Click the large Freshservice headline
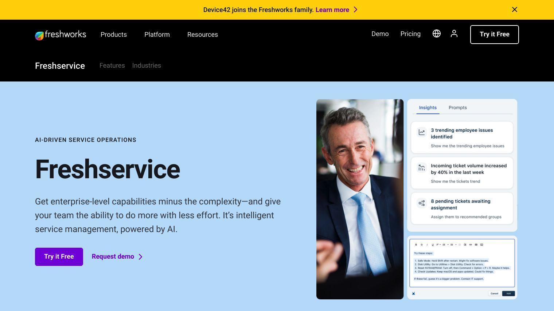 108,170
